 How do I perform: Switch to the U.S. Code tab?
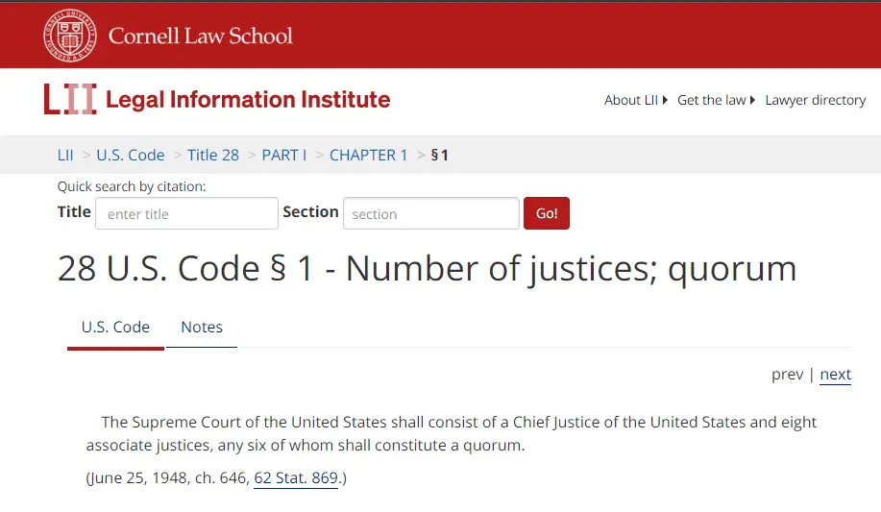pos(115,328)
